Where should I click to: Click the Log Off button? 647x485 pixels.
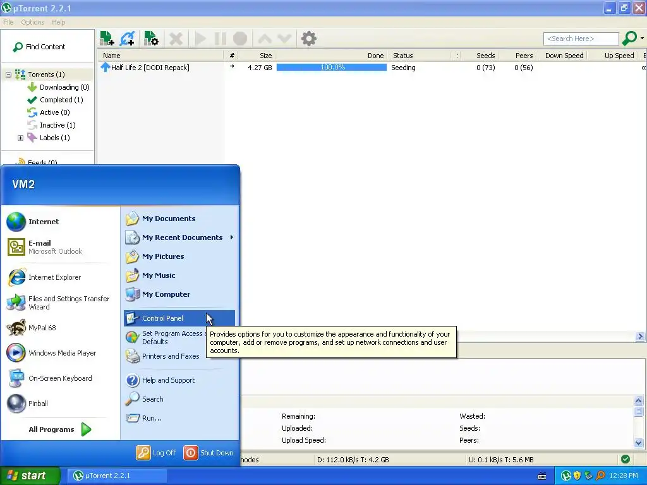pyautogui.click(x=156, y=453)
